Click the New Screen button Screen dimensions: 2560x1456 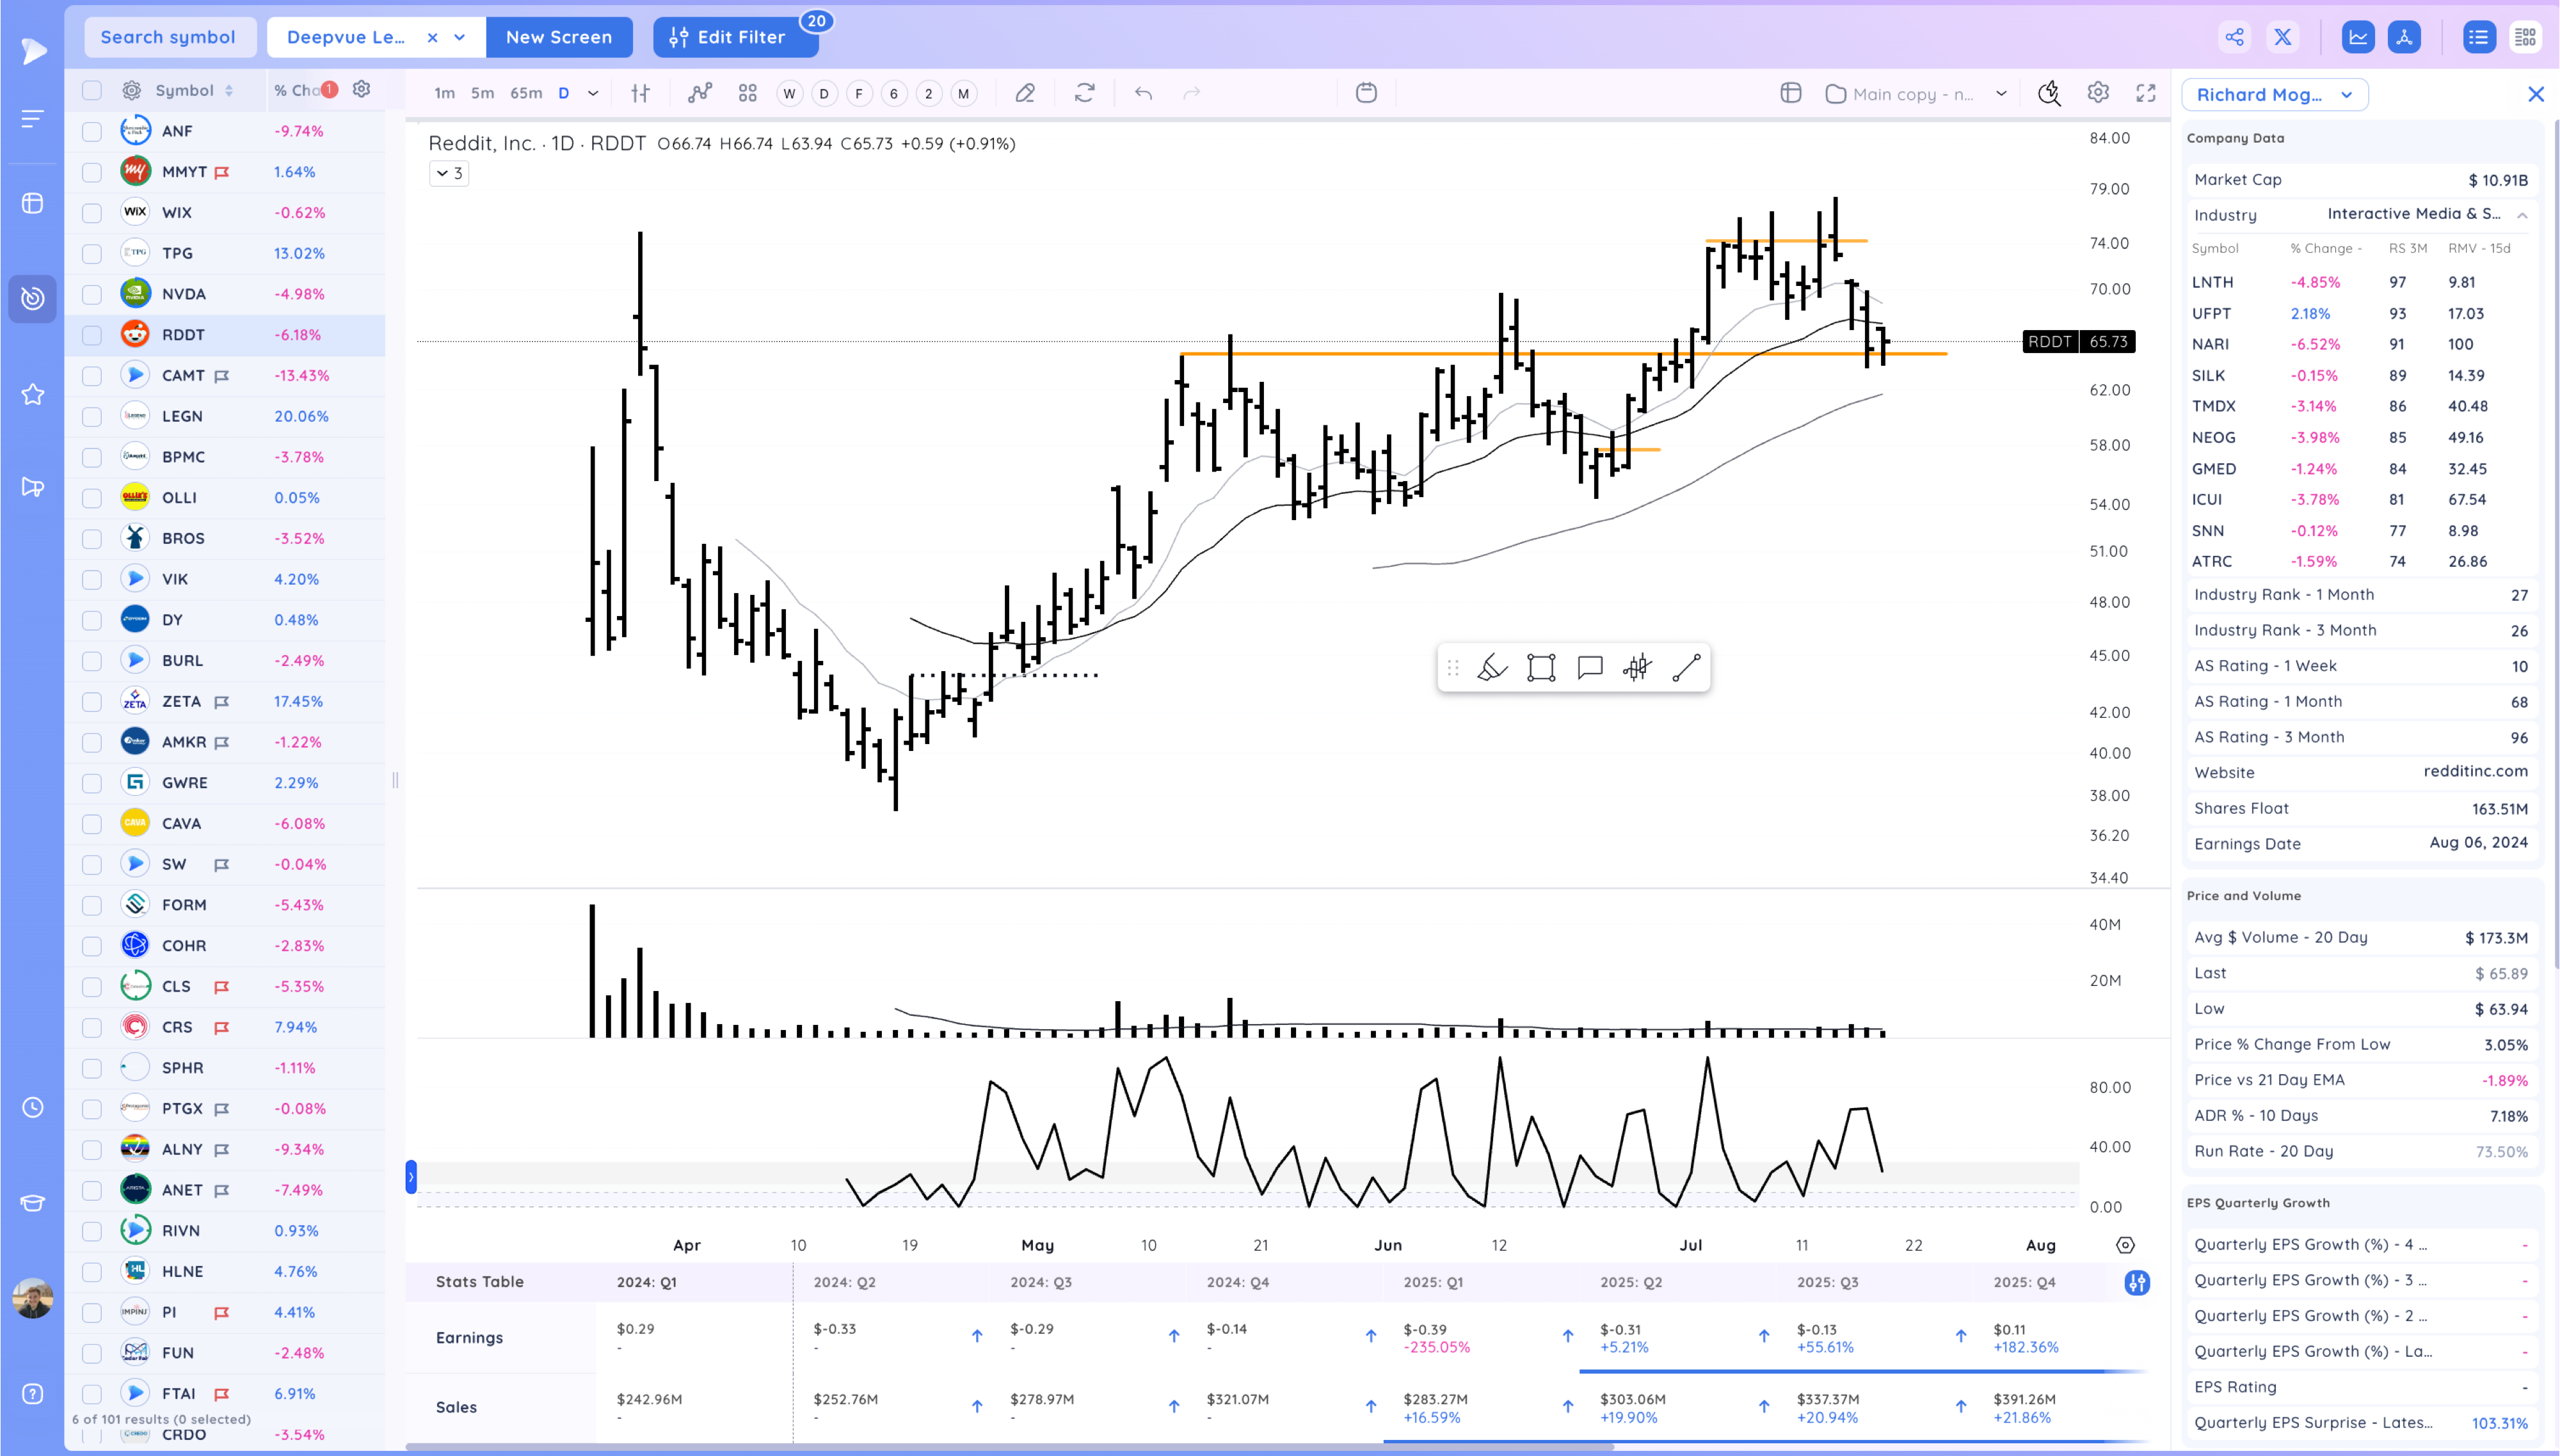[x=558, y=37]
